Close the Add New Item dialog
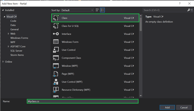The width and height of the screenshot is (194, 111). pyautogui.click(x=189, y=4)
